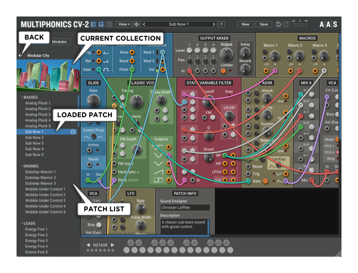Click the Save patch button

263,24
